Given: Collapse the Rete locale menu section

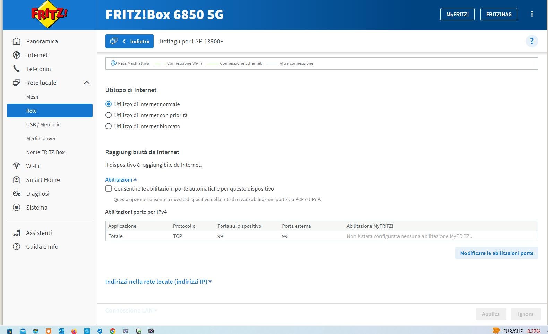Looking at the screenshot, I should coord(87,83).
